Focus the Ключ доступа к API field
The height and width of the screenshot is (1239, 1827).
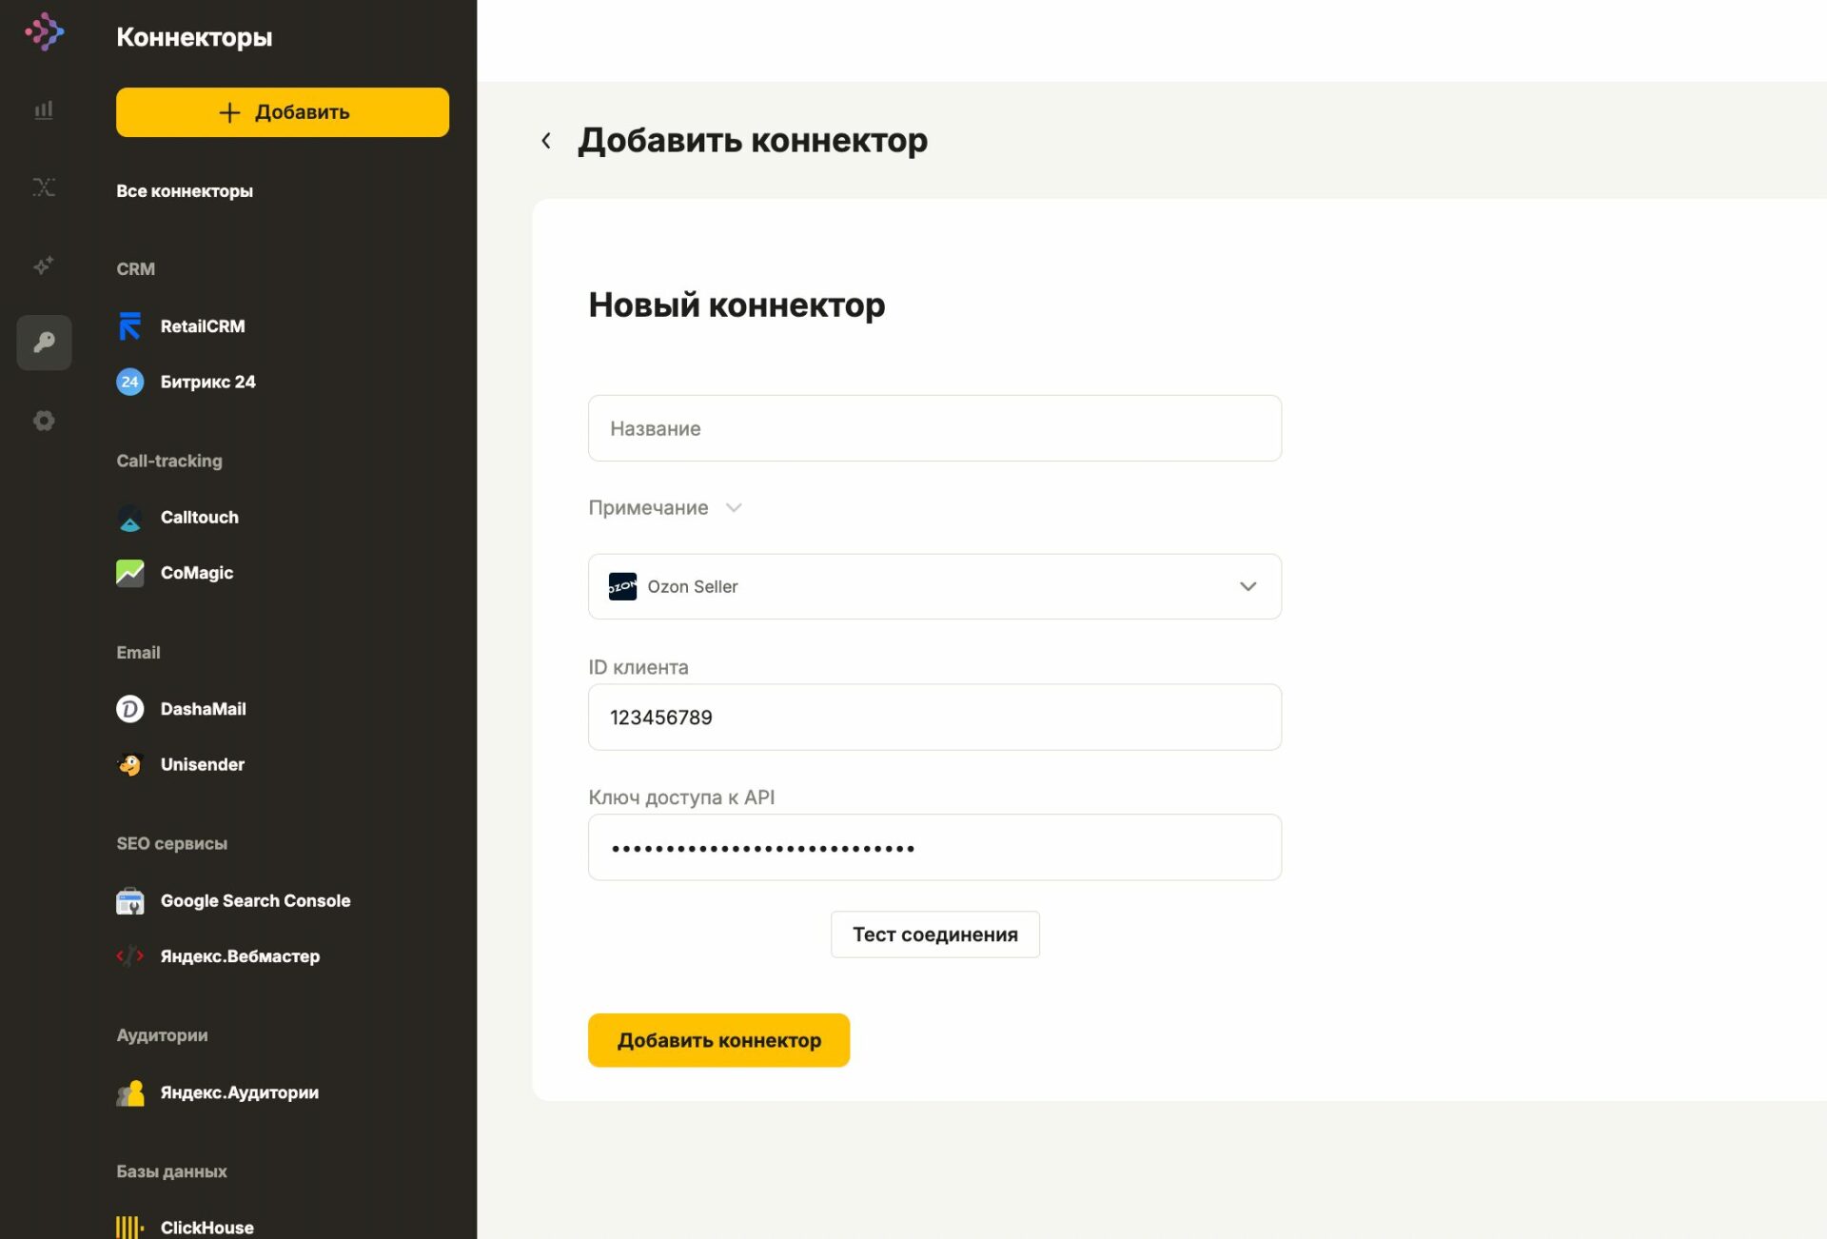tap(934, 847)
